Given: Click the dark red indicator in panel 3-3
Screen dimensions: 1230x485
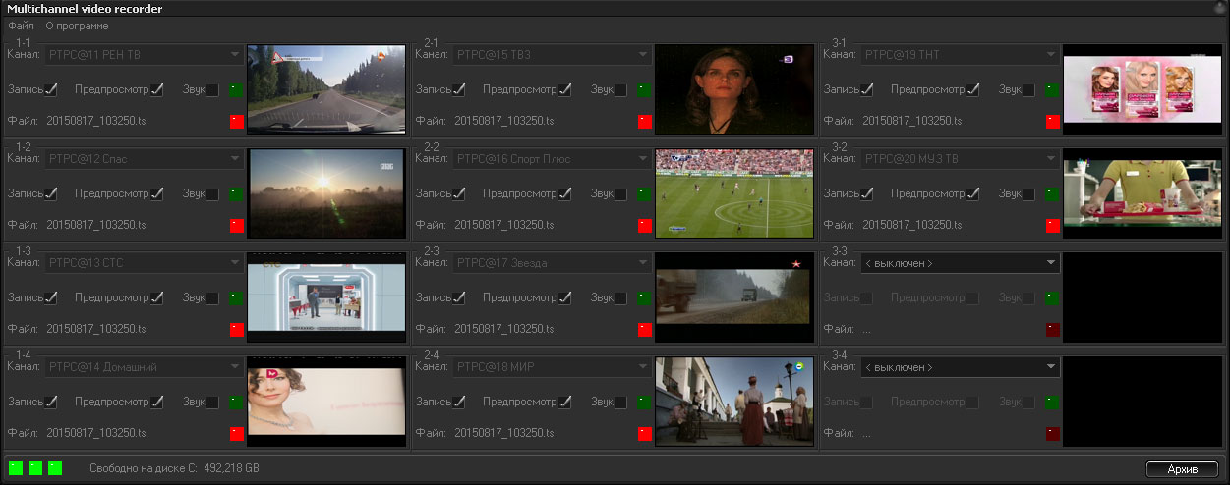Looking at the screenshot, I should 1053,330.
